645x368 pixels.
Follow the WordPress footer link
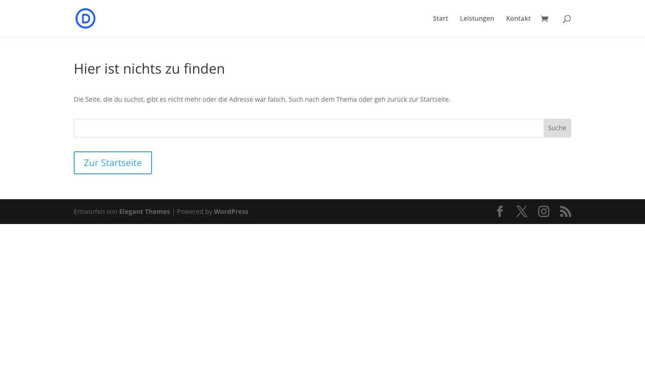231,212
